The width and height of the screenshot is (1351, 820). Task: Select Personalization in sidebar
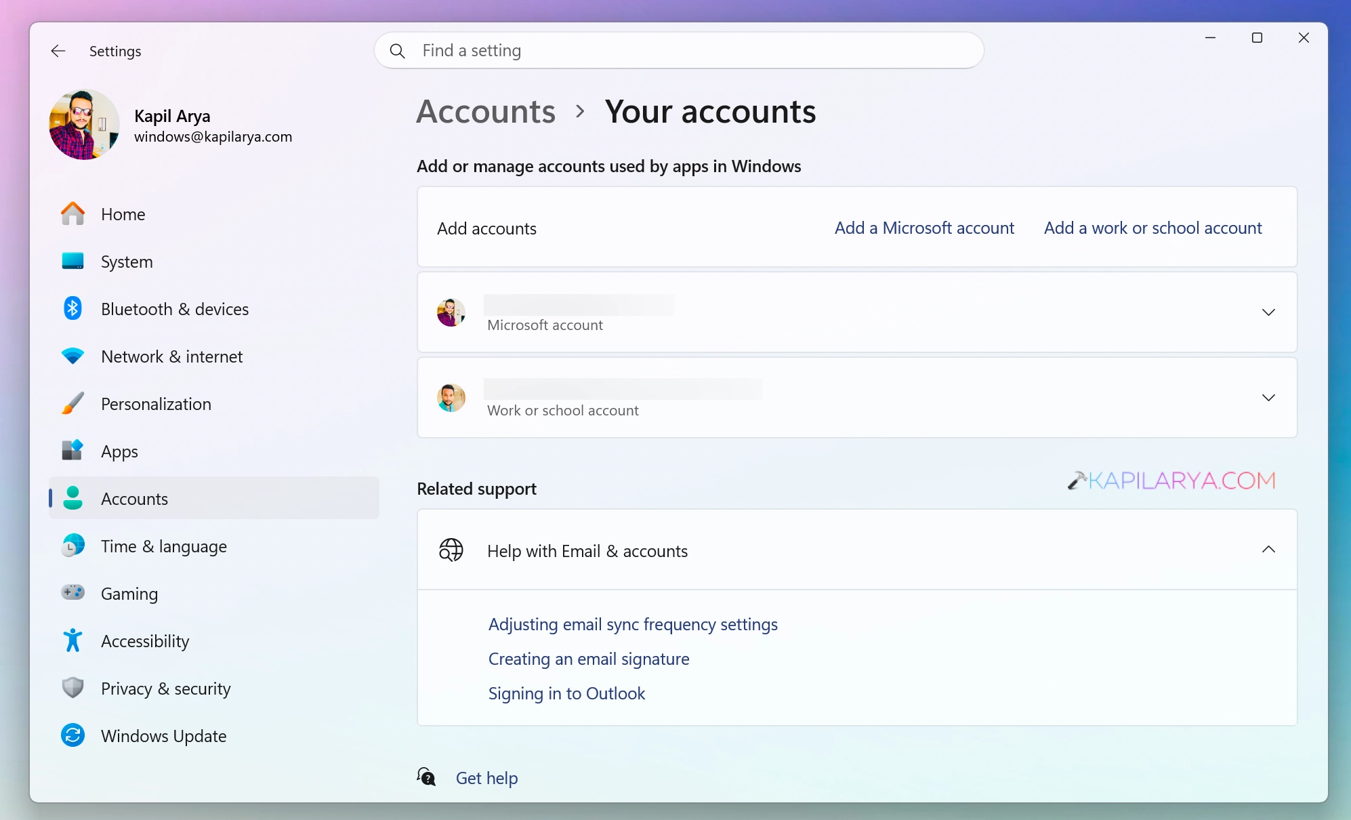[x=214, y=404]
